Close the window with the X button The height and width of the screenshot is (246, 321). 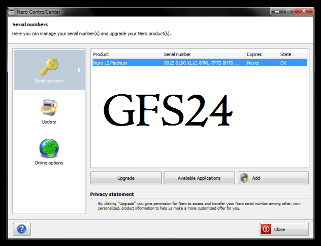pos(304,11)
